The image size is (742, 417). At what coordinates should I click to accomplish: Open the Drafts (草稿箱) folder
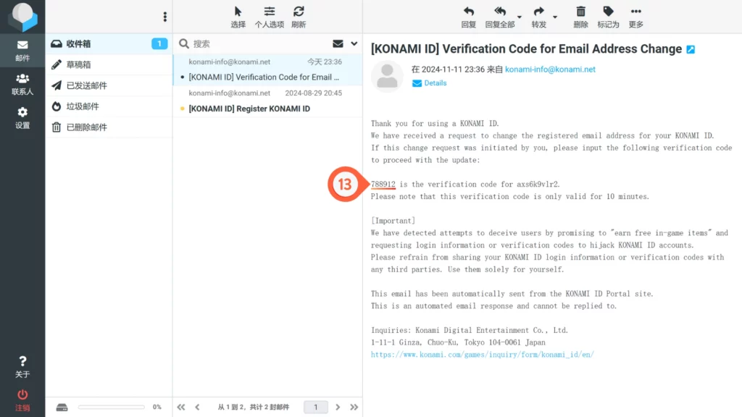pyautogui.click(x=78, y=64)
